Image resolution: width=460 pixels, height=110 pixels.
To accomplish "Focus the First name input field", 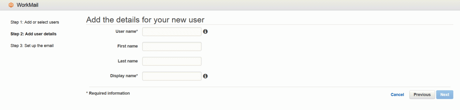I will [x=172, y=47].
